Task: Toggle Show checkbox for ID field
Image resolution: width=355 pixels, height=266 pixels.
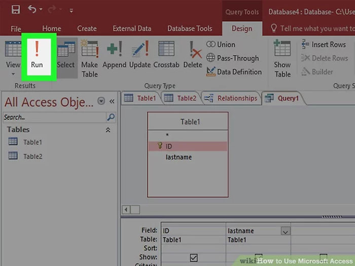Action: point(193,257)
